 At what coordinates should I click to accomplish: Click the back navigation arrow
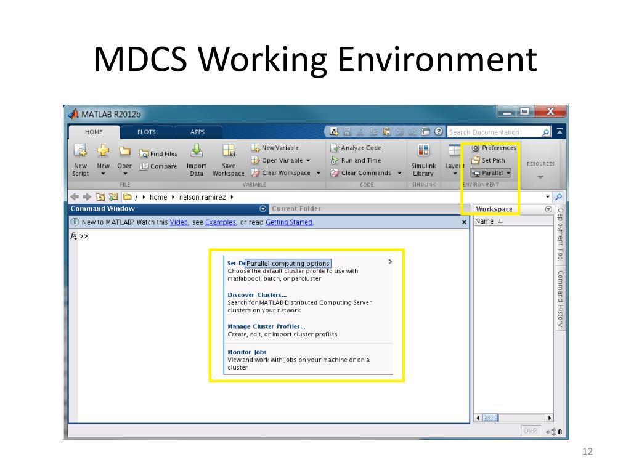coord(75,196)
